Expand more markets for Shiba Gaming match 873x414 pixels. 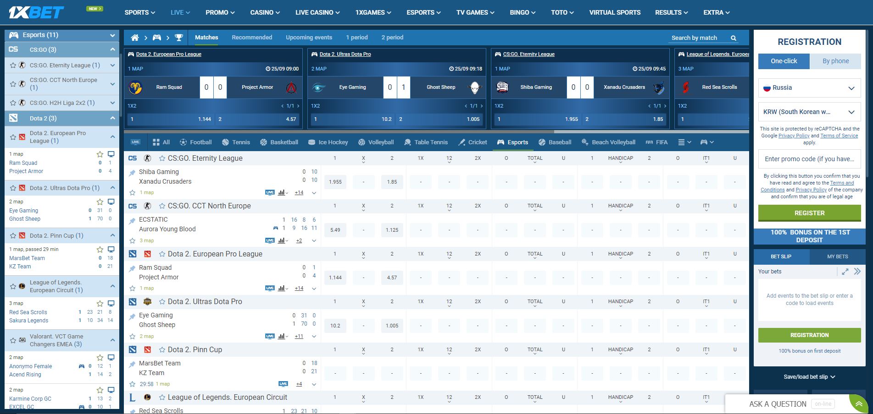click(314, 193)
